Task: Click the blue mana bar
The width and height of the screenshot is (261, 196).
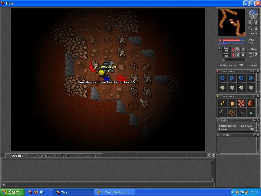Action: [234, 43]
